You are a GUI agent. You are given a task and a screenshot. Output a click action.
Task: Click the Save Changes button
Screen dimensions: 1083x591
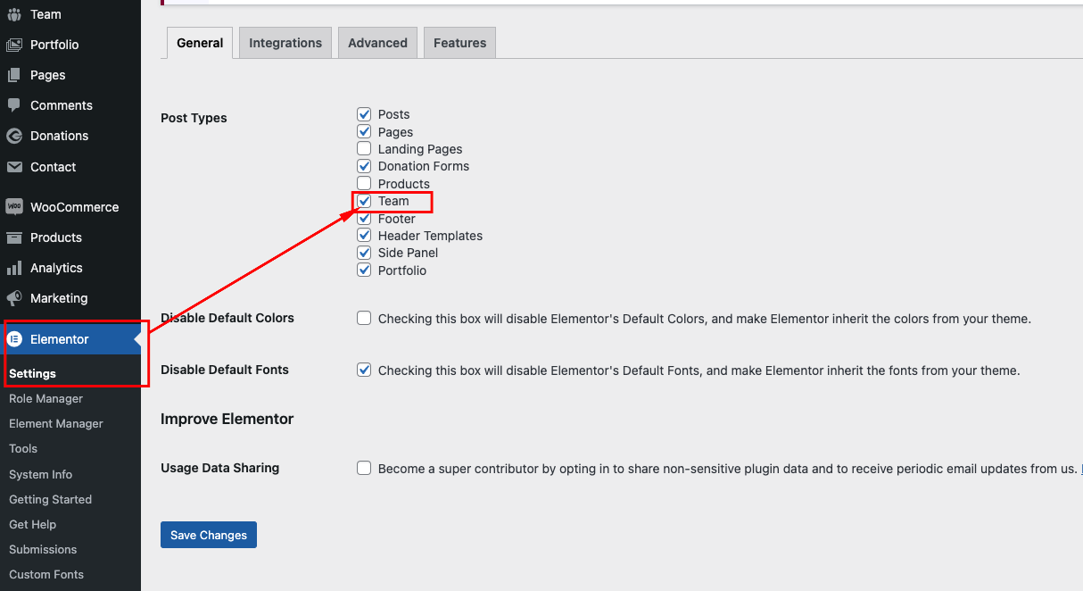click(x=209, y=535)
